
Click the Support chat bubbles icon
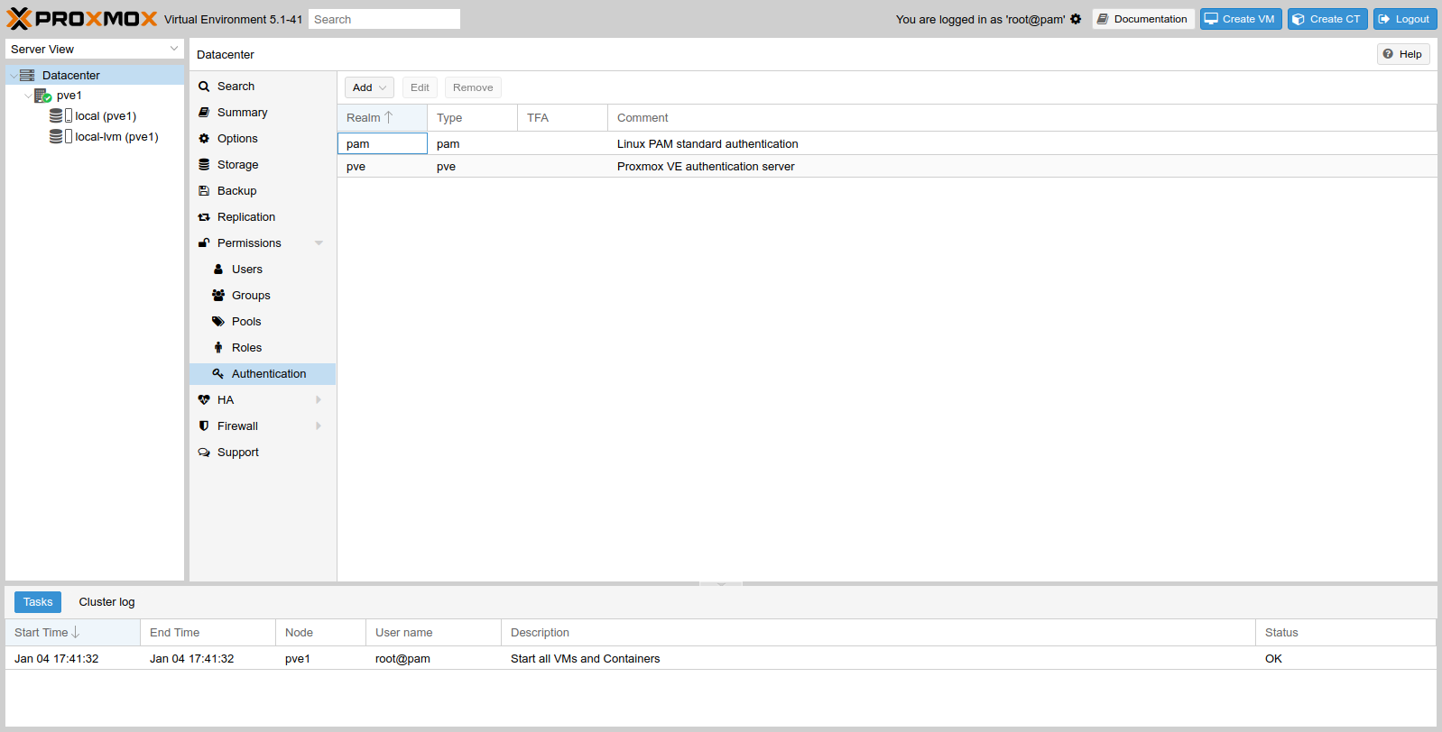(x=204, y=453)
